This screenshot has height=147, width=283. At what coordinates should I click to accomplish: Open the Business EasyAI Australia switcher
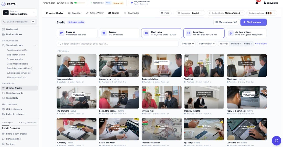pos(19,13)
